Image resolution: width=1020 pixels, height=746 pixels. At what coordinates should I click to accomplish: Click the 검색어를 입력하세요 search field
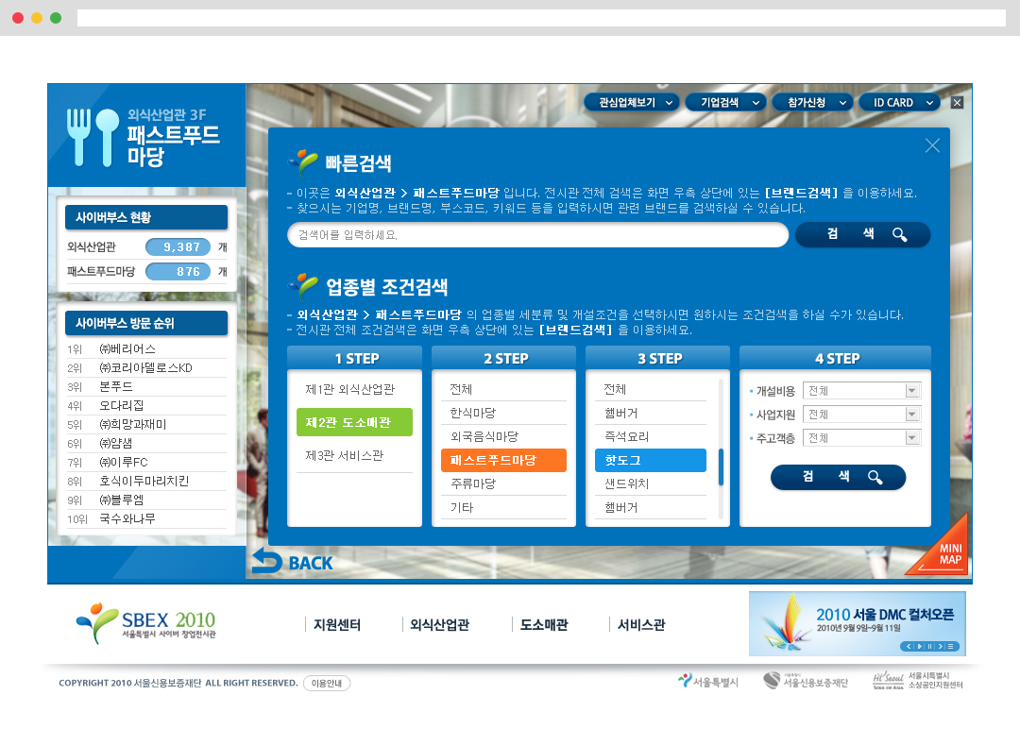coord(538,235)
